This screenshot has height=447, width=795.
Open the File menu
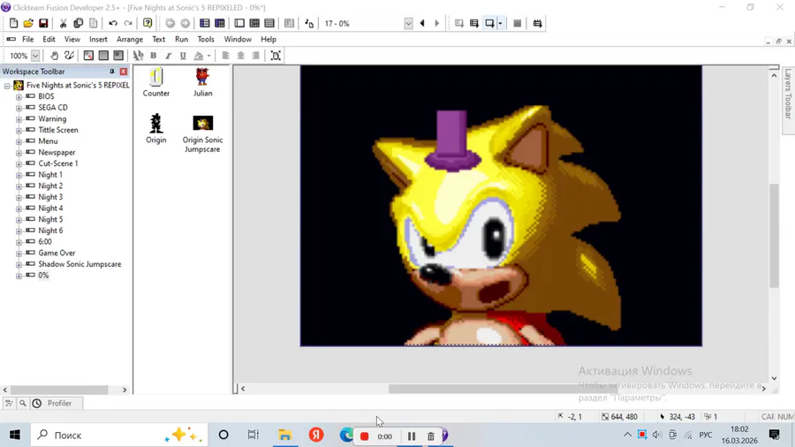click(28, 39)
